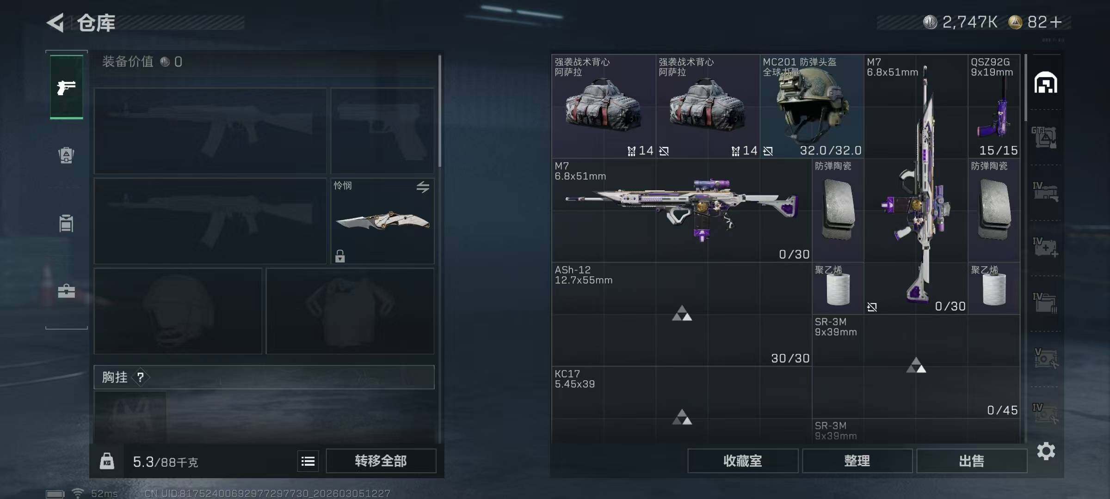Select the QSZ92G 9x19mm pistol

click(x=994, y=106)
